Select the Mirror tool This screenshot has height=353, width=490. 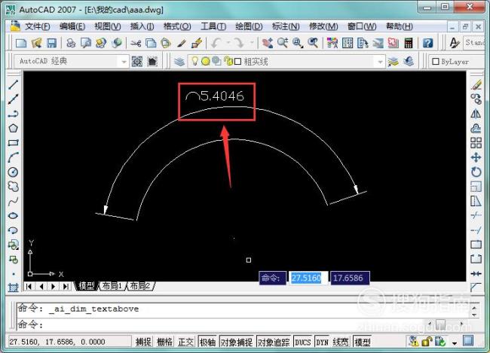point(476,114)
